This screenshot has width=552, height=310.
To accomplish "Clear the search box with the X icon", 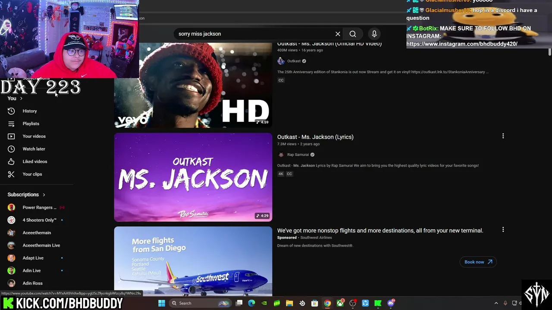I will (x=338, y=34).
